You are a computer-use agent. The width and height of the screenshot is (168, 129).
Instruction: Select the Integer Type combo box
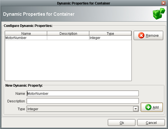[x=83, y=109]
